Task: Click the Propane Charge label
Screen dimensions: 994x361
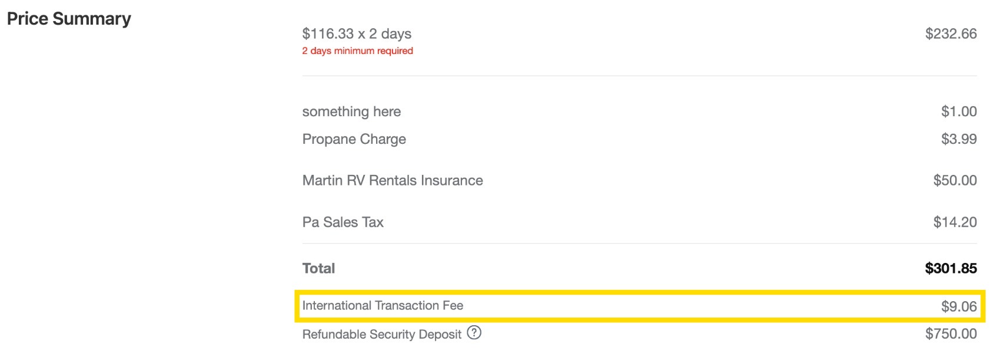Action: [354, 139]
